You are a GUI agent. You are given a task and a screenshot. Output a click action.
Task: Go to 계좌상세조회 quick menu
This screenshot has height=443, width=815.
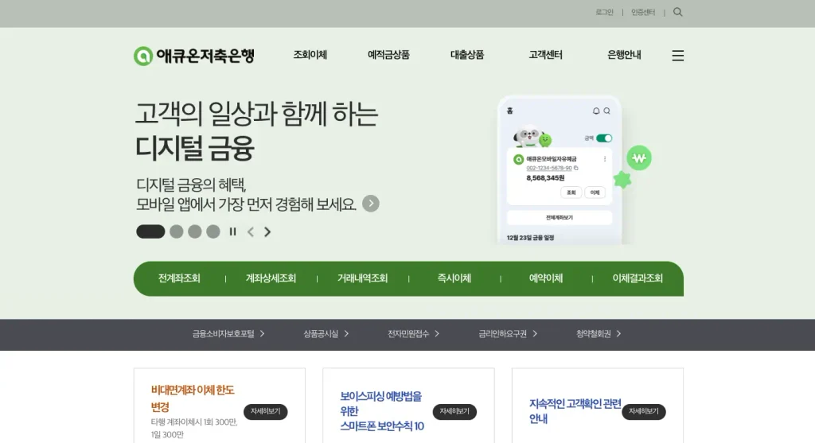point(271,278)
